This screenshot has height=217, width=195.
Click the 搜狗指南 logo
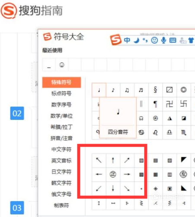point(32,10)
